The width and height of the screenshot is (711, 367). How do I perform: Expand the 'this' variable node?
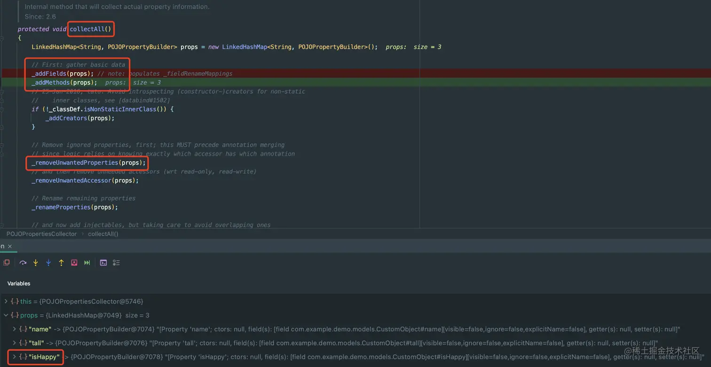tap(6, 301)
